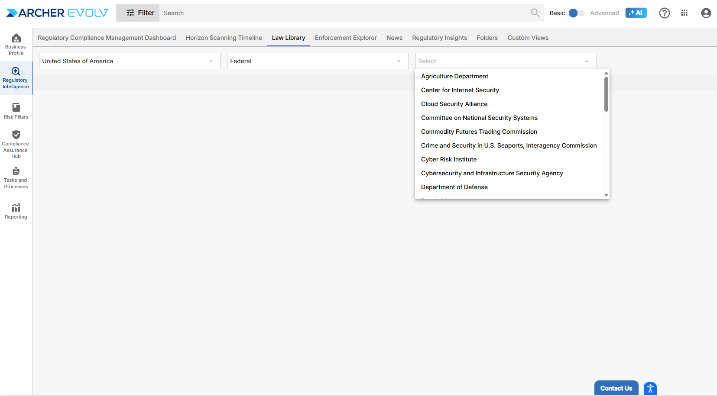Go to Tasks and Processes
Viewport: 717px width, 396px height.
(16, 178)
